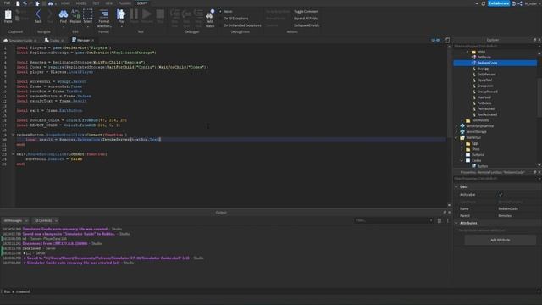Click Toggle Comment action

[306, 11]
